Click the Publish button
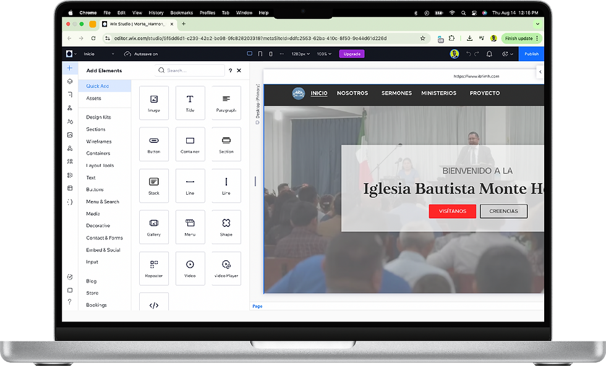 tap(531, 54)
